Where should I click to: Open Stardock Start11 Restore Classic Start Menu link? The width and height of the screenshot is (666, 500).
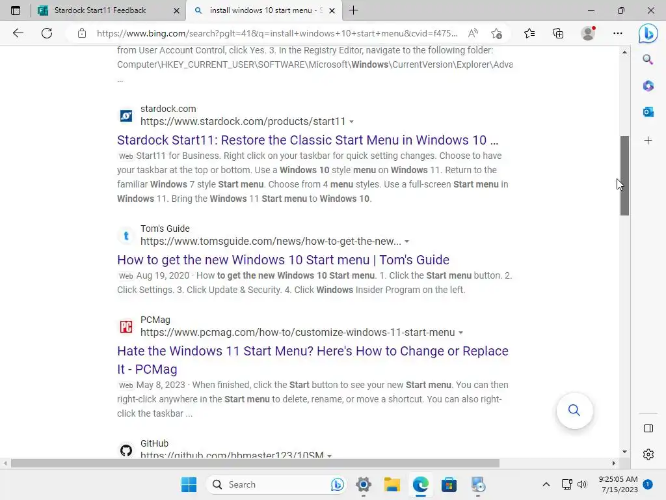point(308,140)
